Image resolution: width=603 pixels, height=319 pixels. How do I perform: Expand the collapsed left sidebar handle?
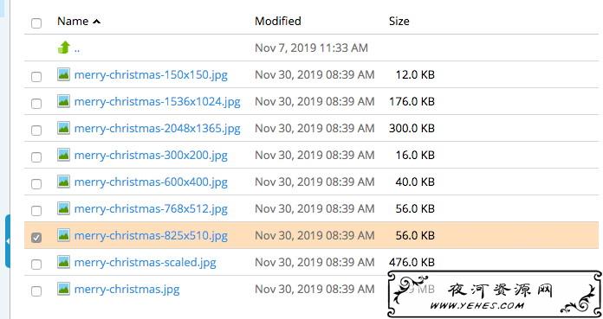point(8,241)
